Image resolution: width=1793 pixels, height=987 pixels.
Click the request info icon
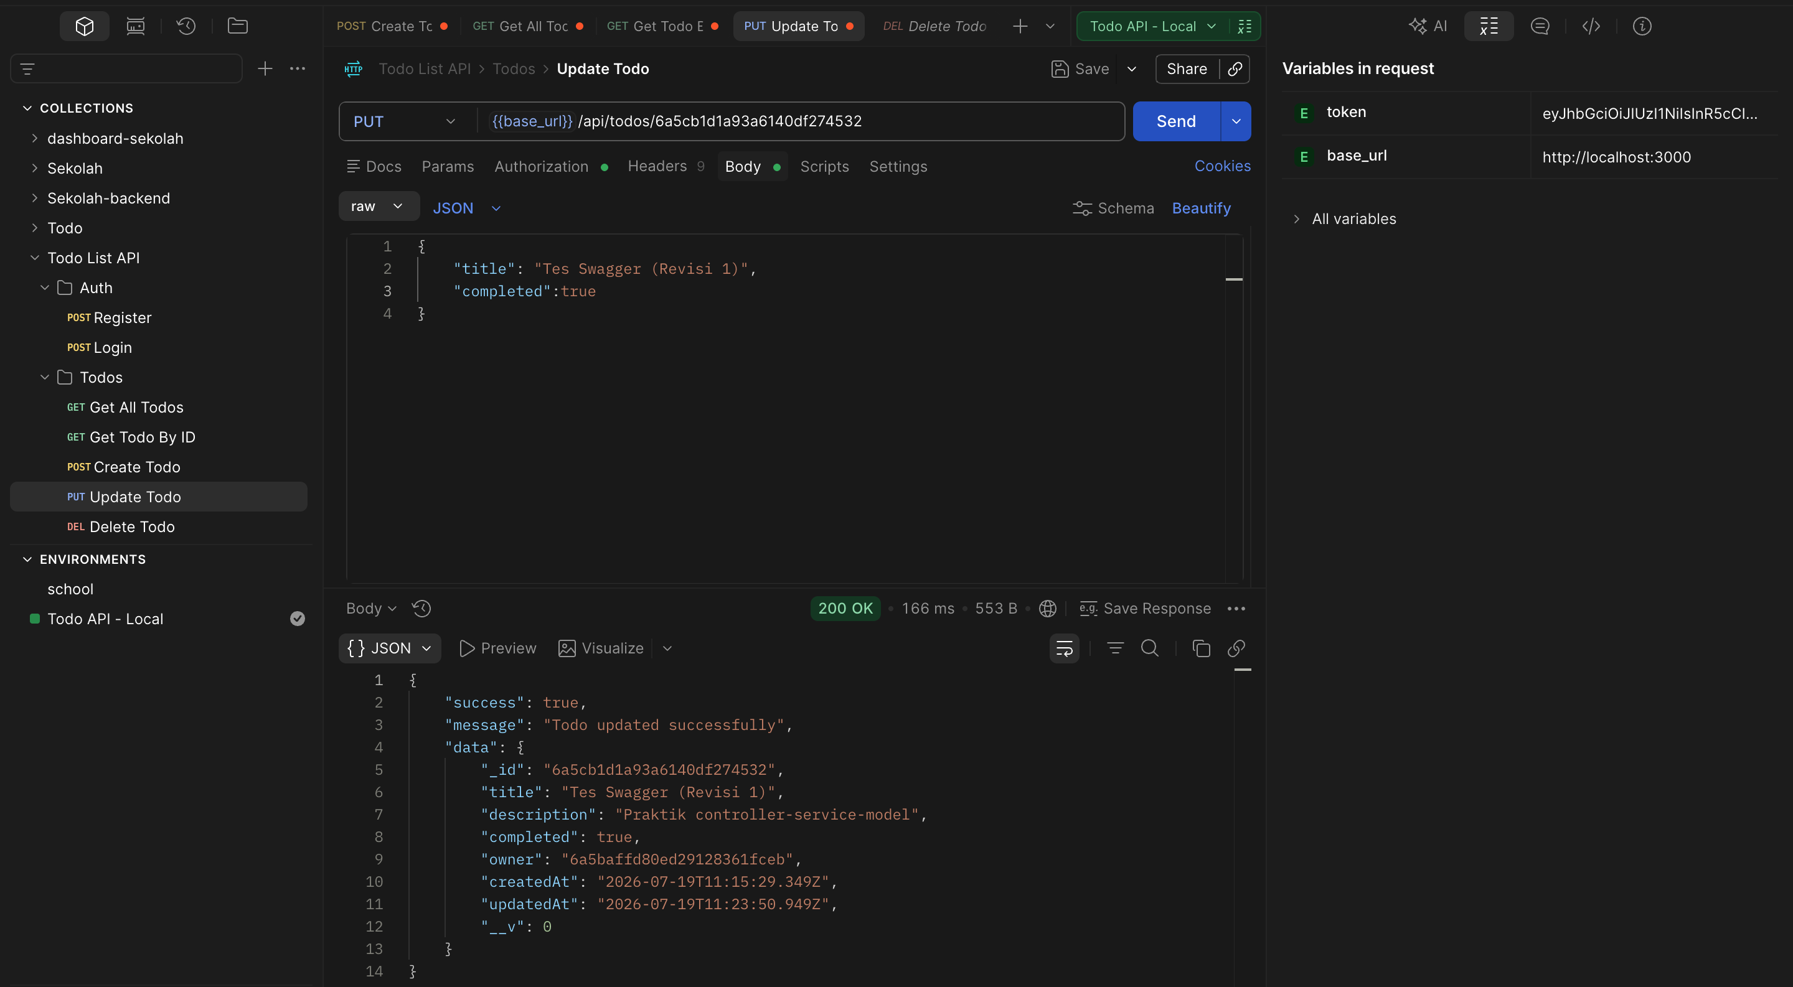1642,26
